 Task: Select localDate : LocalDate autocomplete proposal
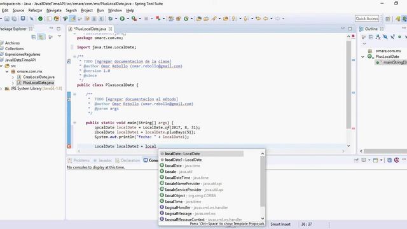click(x=202, y=154)
